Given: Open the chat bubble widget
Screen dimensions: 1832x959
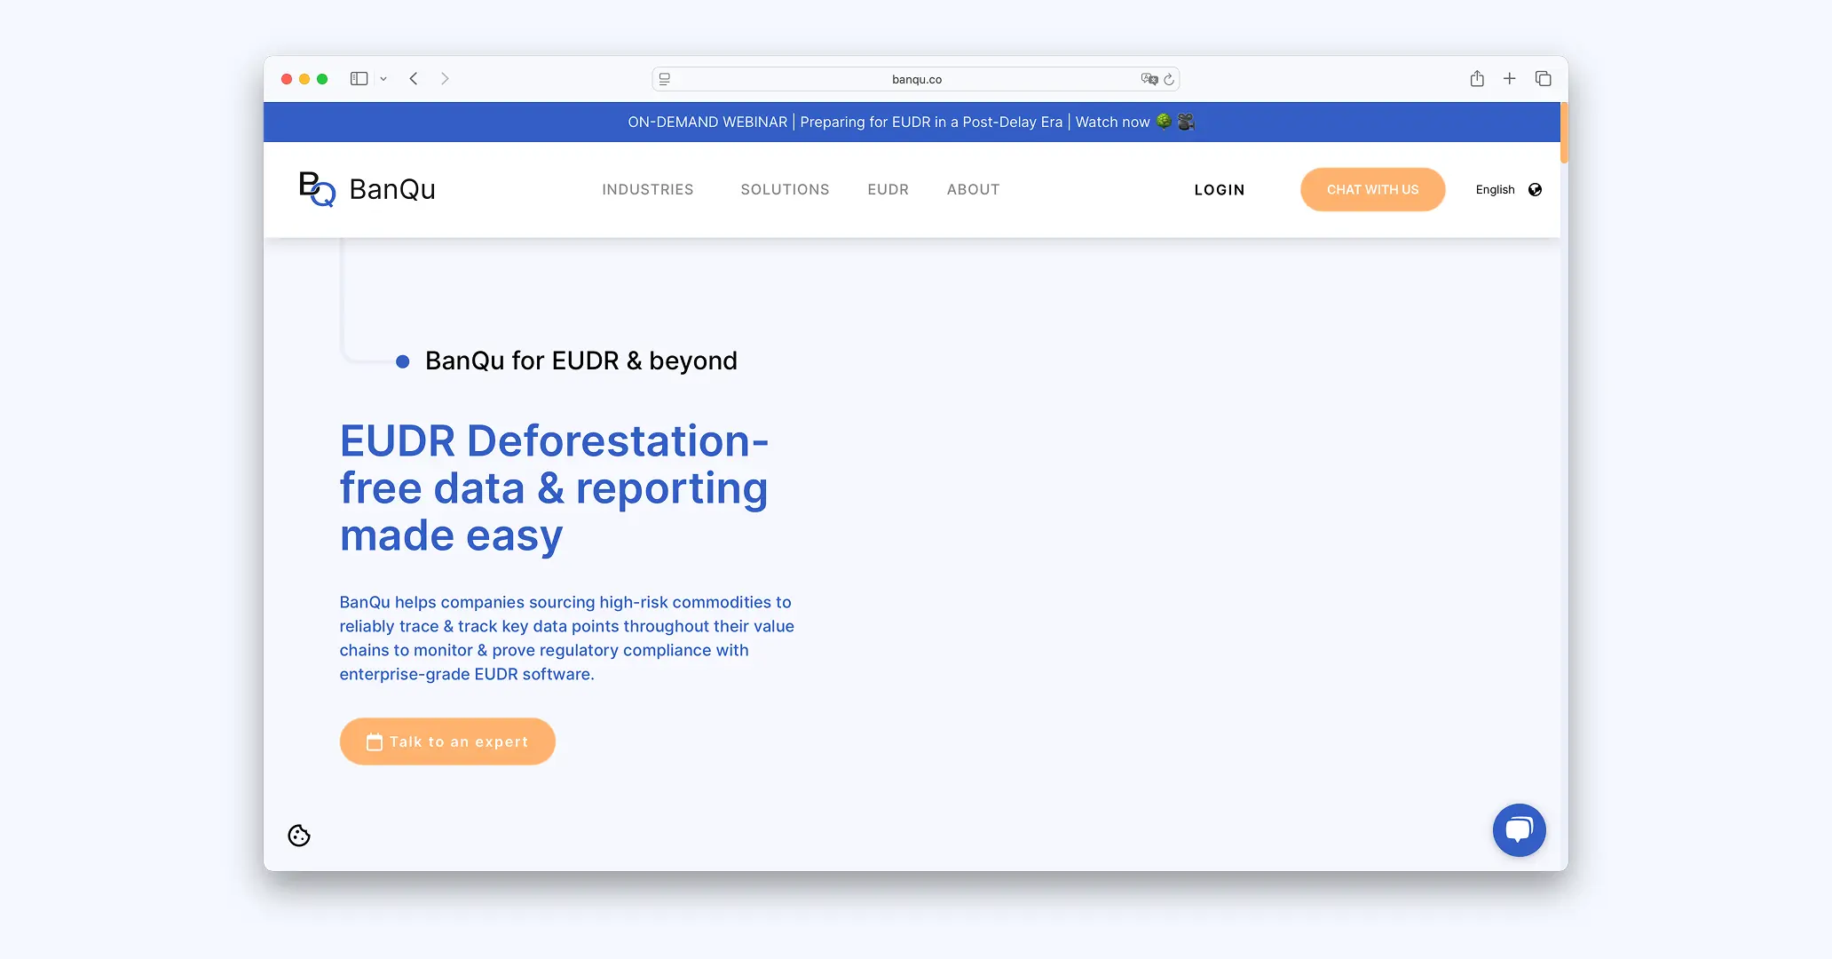Looking at the screenshot, I should pos(1519,830).
